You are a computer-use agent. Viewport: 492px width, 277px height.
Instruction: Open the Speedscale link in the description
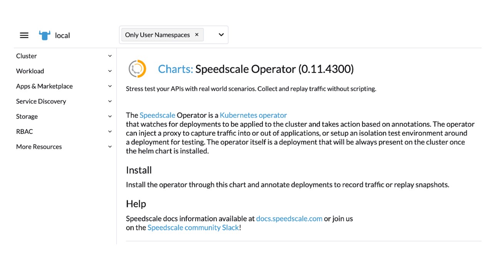click(157, 115)
